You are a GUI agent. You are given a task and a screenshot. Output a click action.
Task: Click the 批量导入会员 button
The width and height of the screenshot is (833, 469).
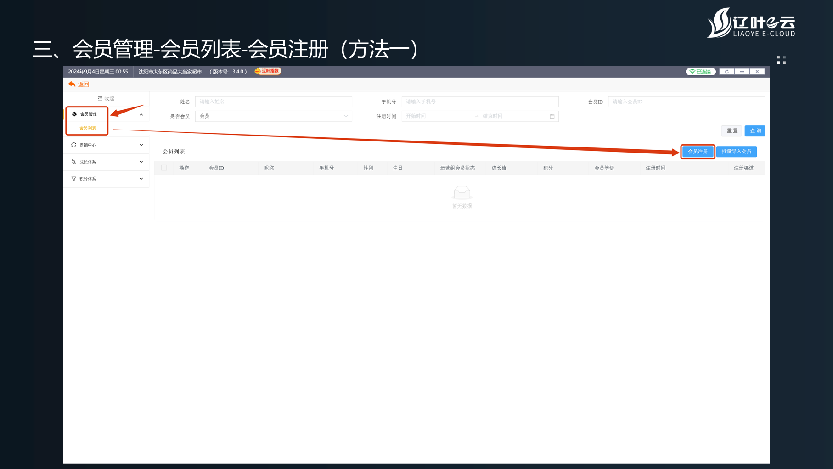737,152
